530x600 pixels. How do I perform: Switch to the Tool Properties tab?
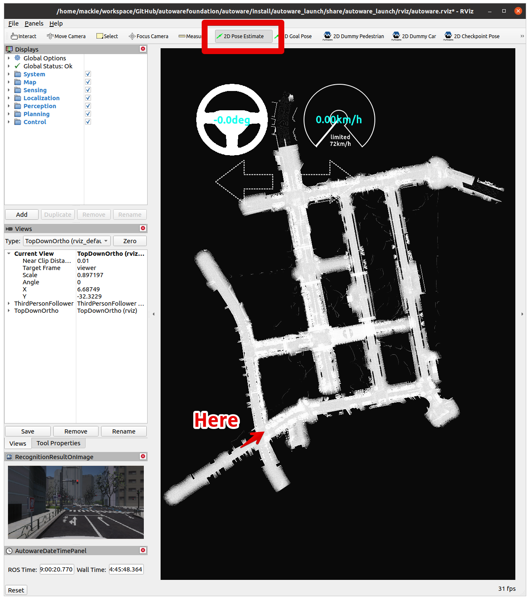[58, 443]
